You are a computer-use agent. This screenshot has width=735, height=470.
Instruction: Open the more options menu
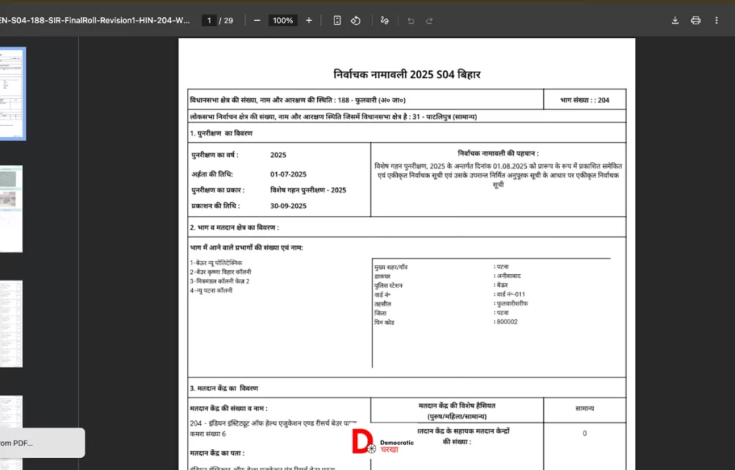pos(716,20)
